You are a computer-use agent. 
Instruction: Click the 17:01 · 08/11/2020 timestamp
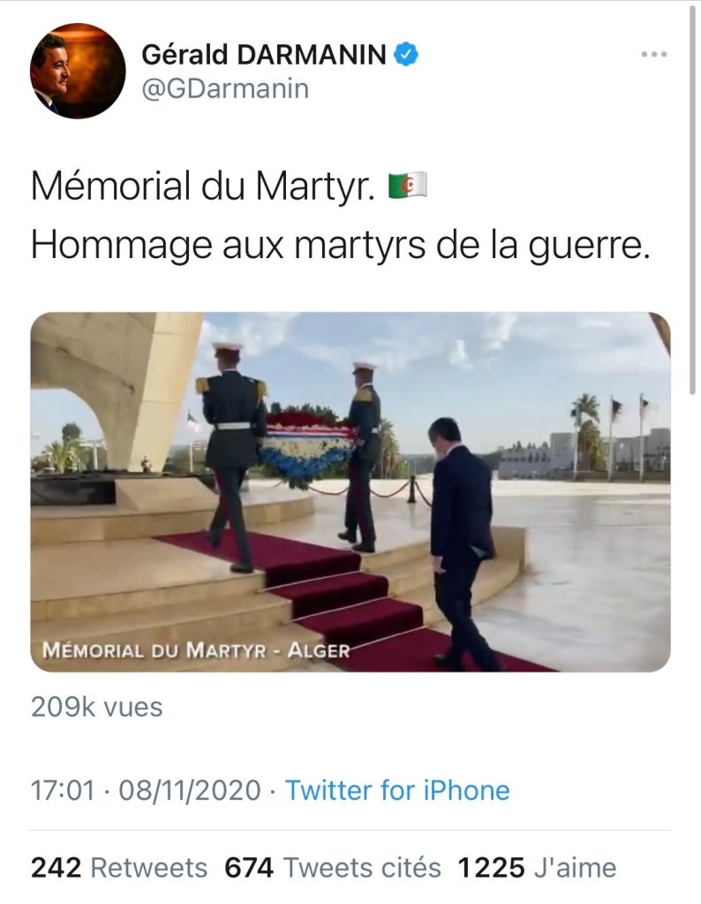point(146,790)
